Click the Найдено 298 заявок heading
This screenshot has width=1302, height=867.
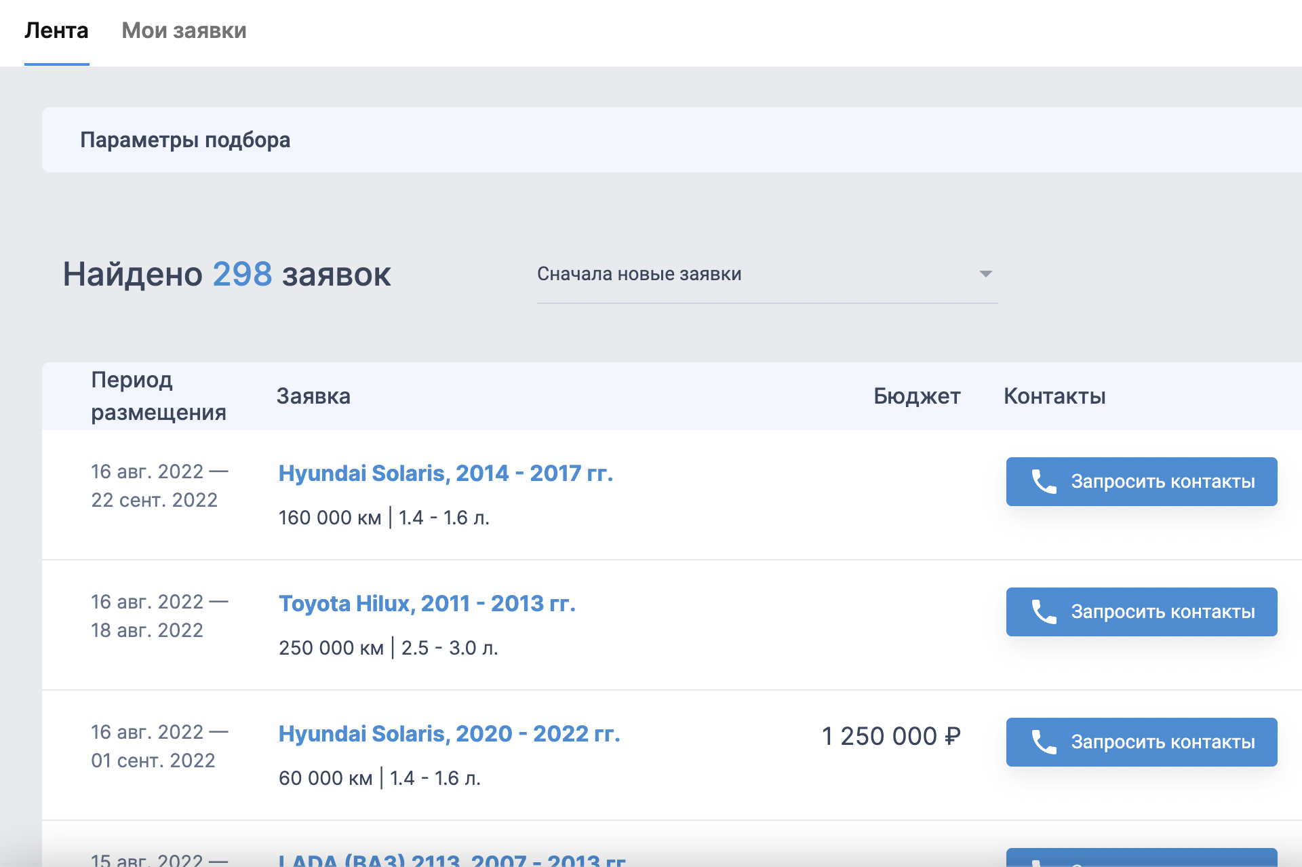[x=226, y=274]
